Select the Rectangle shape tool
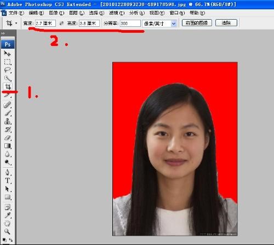The height and width of the screenshot is (245, 274). (x=8, y=197)
